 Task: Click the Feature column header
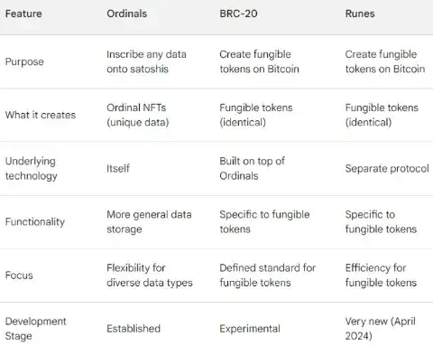tap(23, 14)
